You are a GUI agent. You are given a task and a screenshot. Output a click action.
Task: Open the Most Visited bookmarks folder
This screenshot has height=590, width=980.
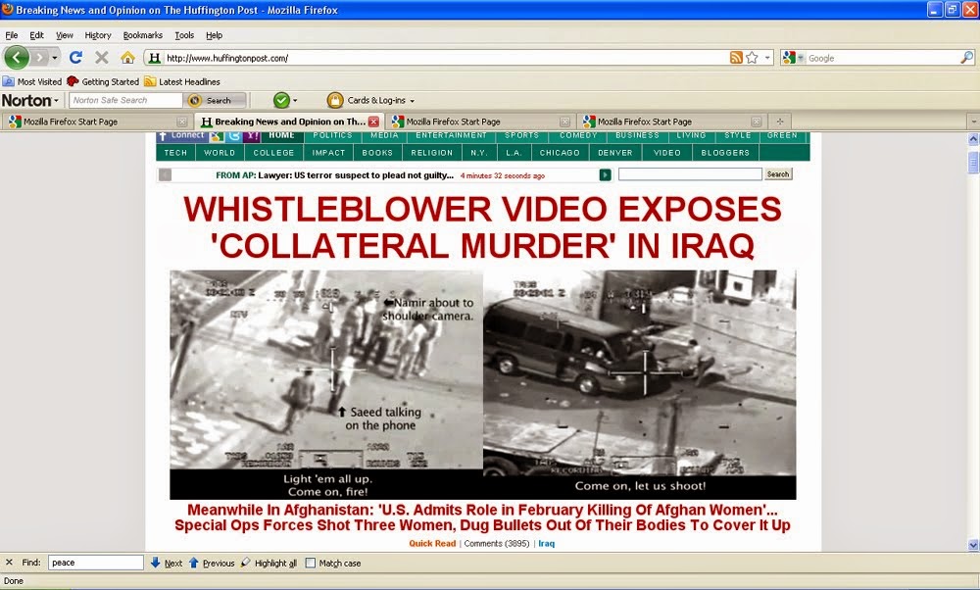tap(32, 81)
